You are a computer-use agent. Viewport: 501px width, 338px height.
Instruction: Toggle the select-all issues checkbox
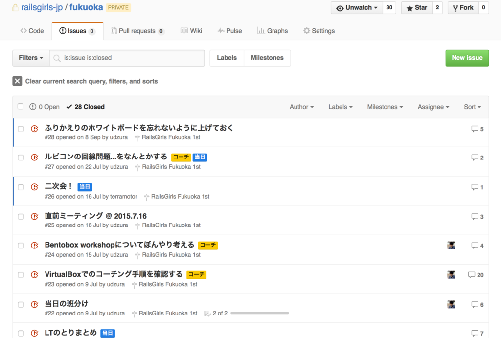pos(21,106)
